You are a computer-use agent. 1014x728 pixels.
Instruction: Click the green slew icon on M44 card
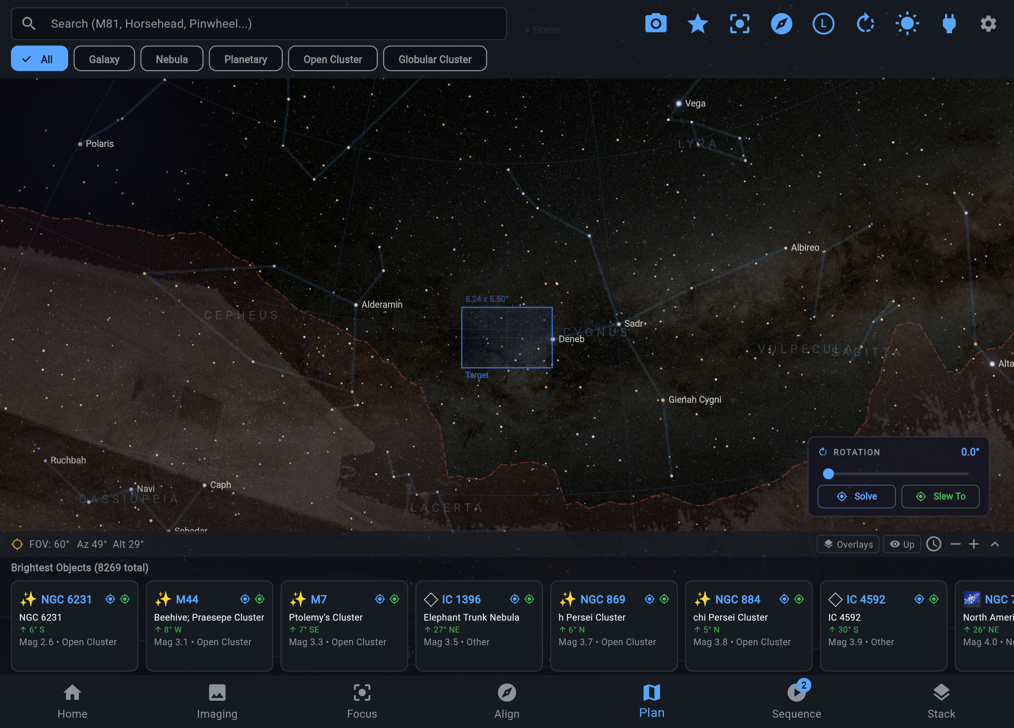tap(260, 599)
